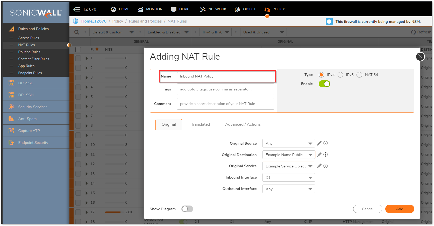
Task: Click the info icon beside Original Destination
Action: click(326, 155)
